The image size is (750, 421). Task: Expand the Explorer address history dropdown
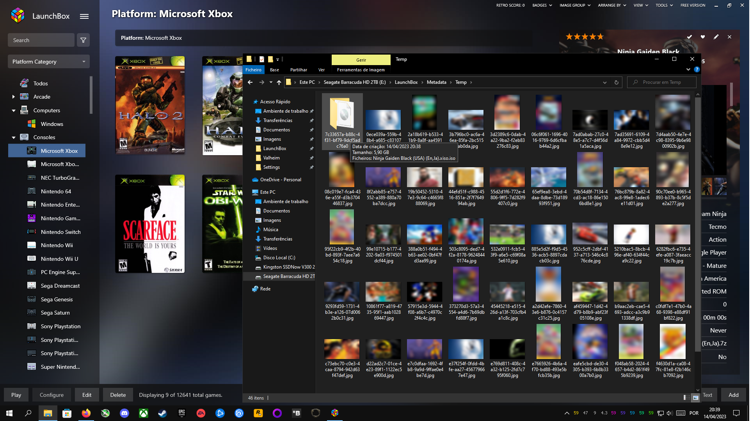(x=605, y=82)
